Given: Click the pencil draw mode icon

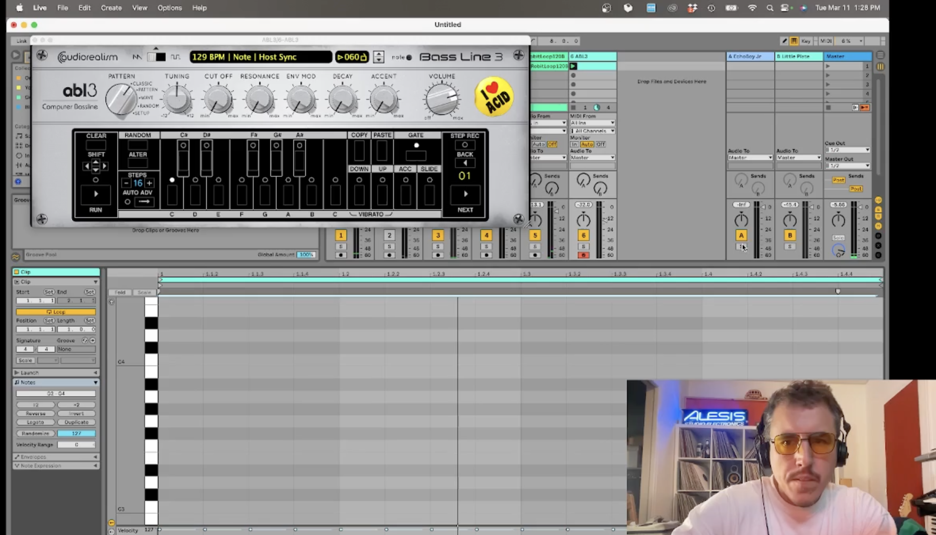Looking at the screenshot, I should [x=784, y=41].
